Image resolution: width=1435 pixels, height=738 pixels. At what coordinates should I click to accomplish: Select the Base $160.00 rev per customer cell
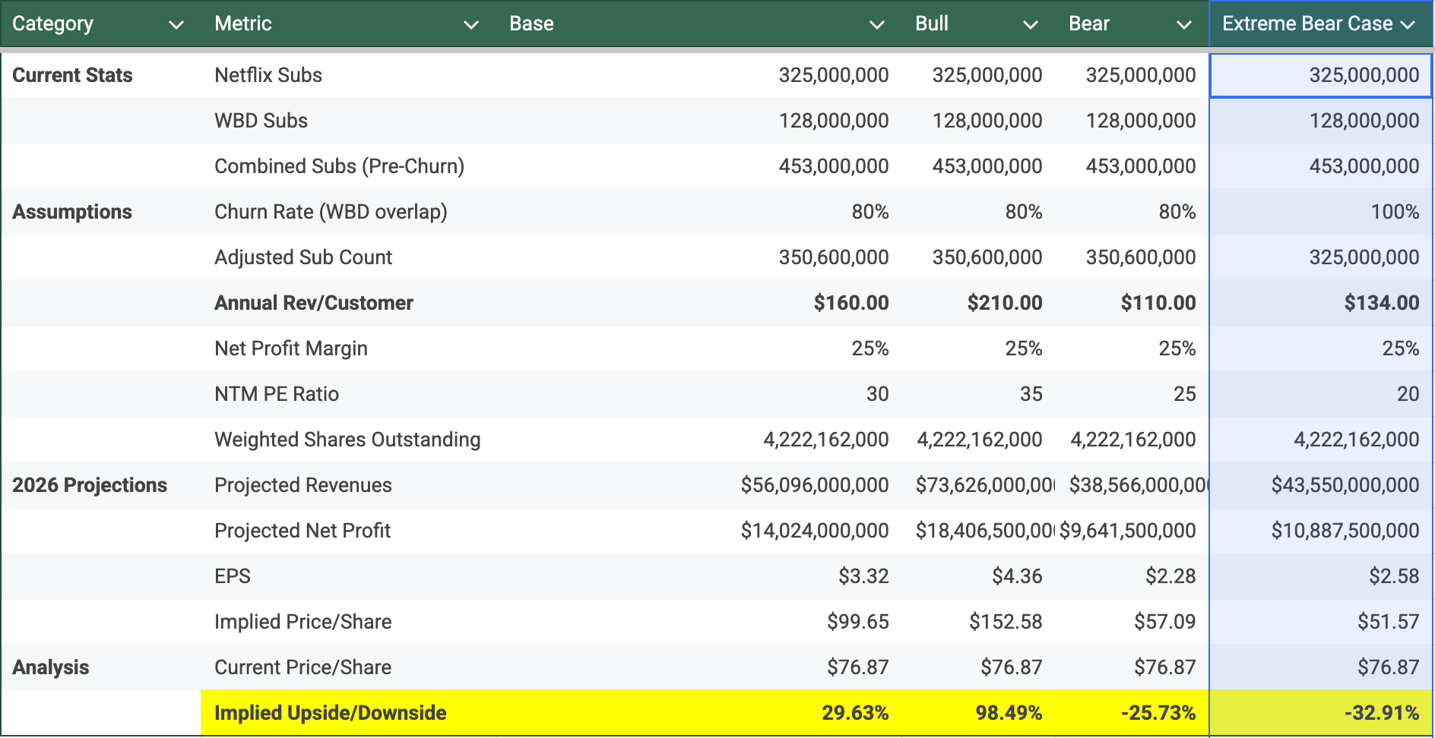click(x=699, y=303)
